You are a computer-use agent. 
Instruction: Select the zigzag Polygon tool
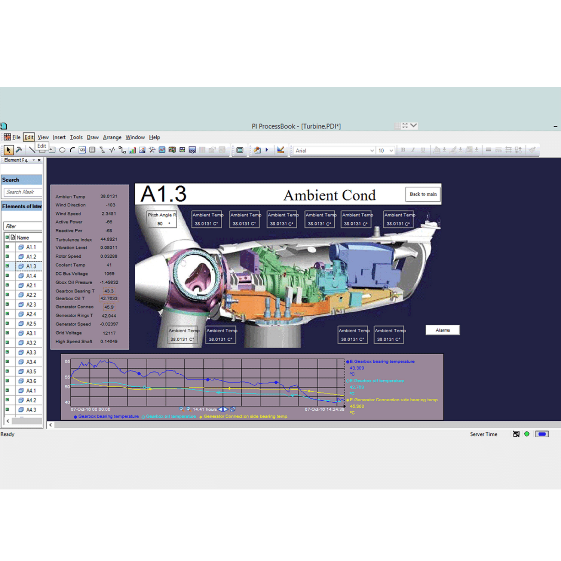click(112, 150)
